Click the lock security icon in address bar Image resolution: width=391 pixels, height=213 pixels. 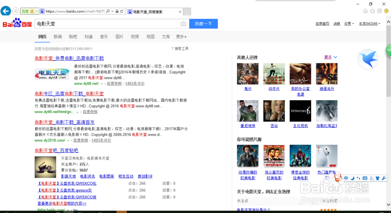tap(117, 11)
